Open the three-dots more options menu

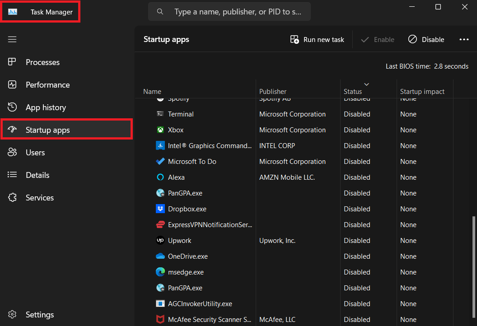click(464, 40)
